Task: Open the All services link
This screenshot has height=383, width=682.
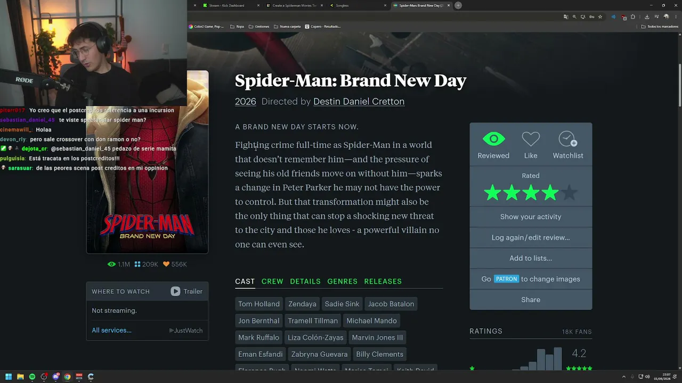Action: tap(111, 330)
